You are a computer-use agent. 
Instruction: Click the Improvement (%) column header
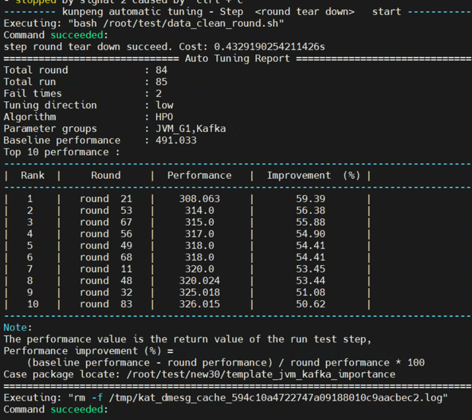313,175
